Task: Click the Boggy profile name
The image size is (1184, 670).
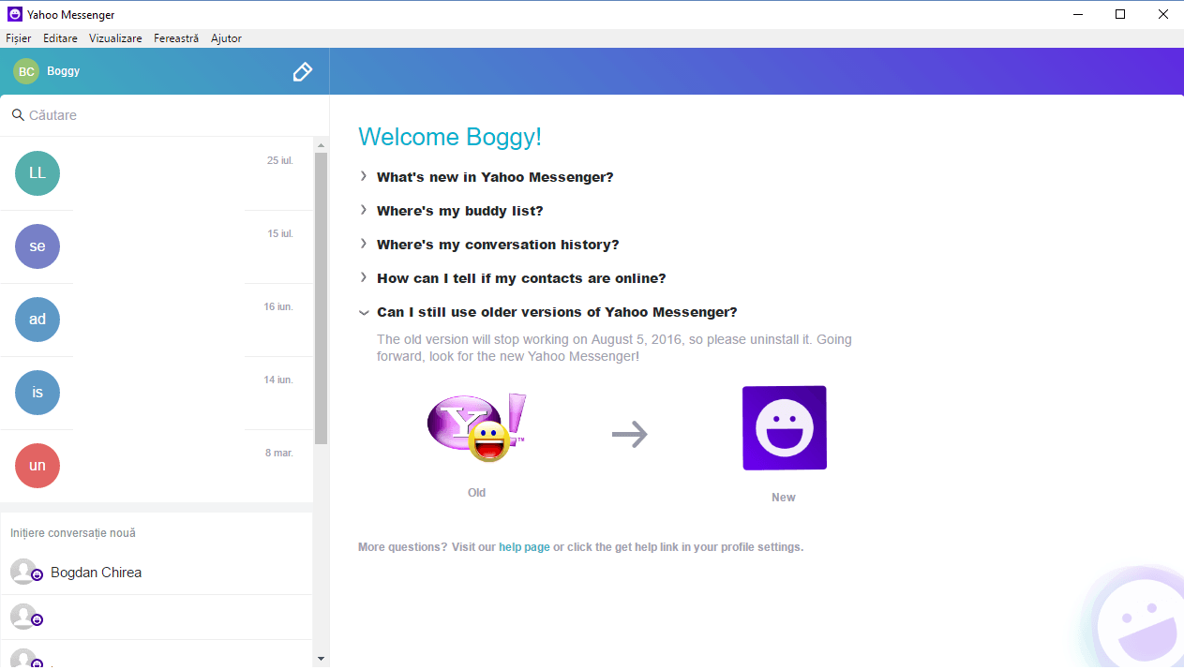Action: pyautogui.click(x=64, y=71)
